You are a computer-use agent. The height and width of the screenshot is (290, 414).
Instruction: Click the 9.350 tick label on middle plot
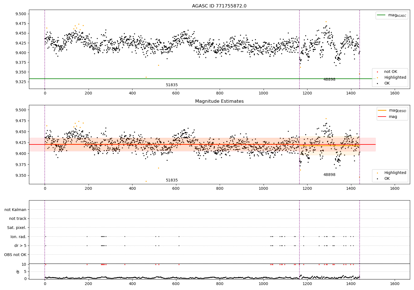click(21, 175)
